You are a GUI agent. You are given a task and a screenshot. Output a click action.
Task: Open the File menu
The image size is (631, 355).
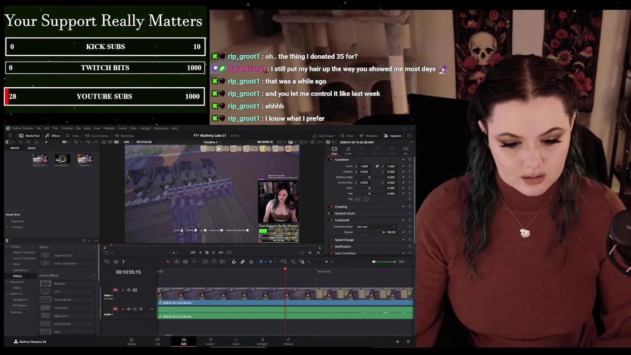pyautogui.click(x=38, y=128)
